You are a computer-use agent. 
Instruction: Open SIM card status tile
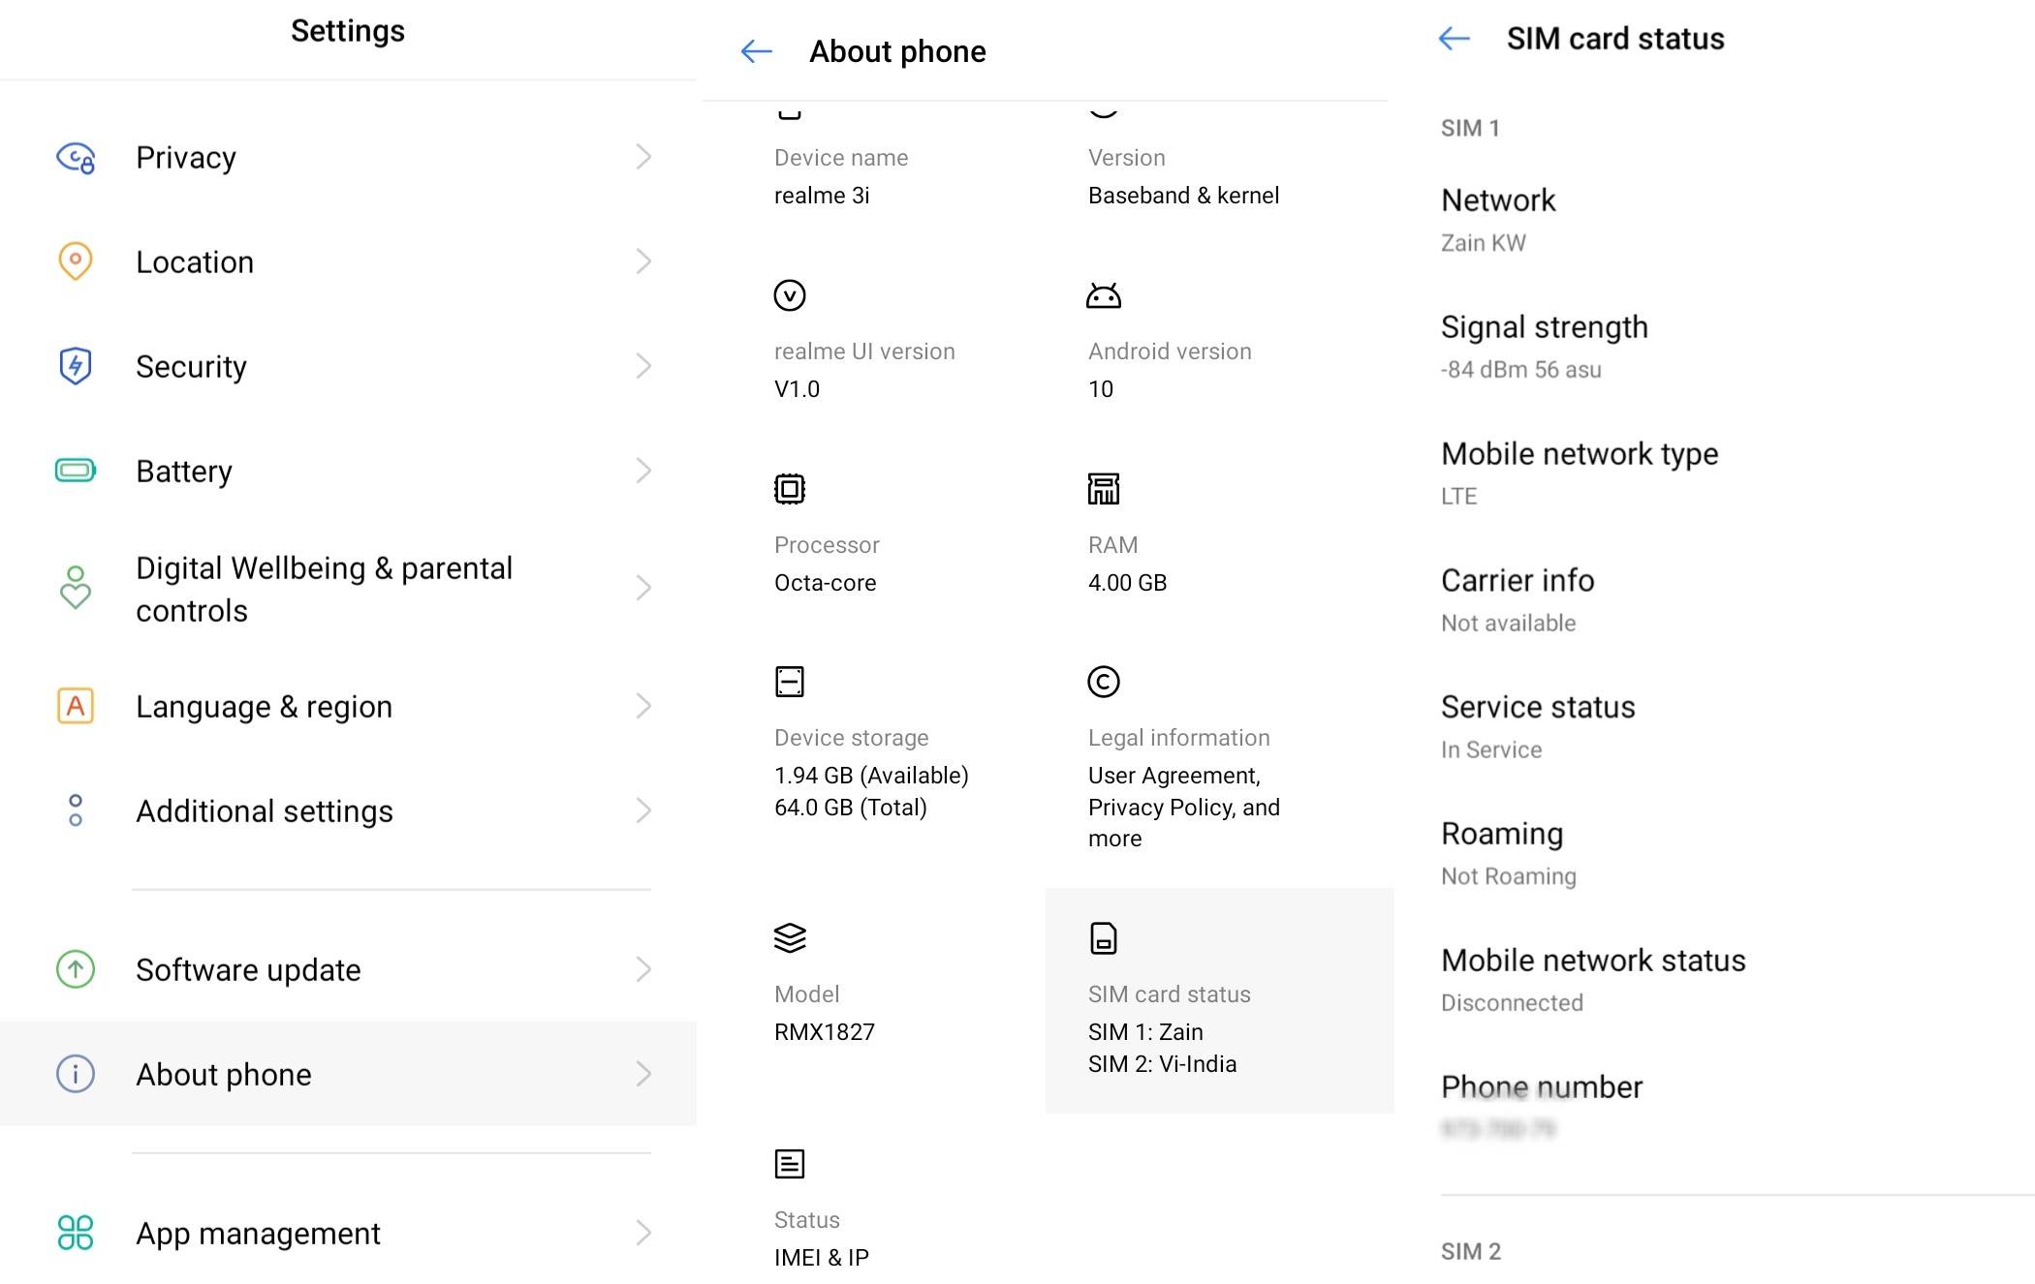point(1219,1000)
